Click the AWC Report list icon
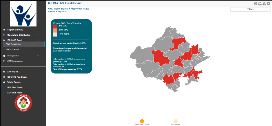272x126 pixels. click(4, 72)
